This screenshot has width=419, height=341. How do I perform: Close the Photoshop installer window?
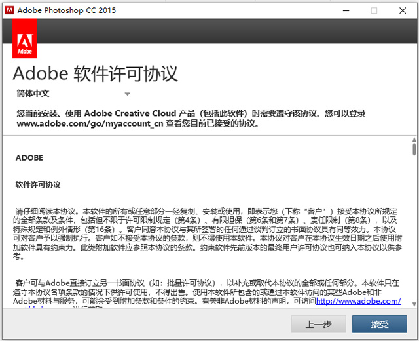click(x=404, y=10)
